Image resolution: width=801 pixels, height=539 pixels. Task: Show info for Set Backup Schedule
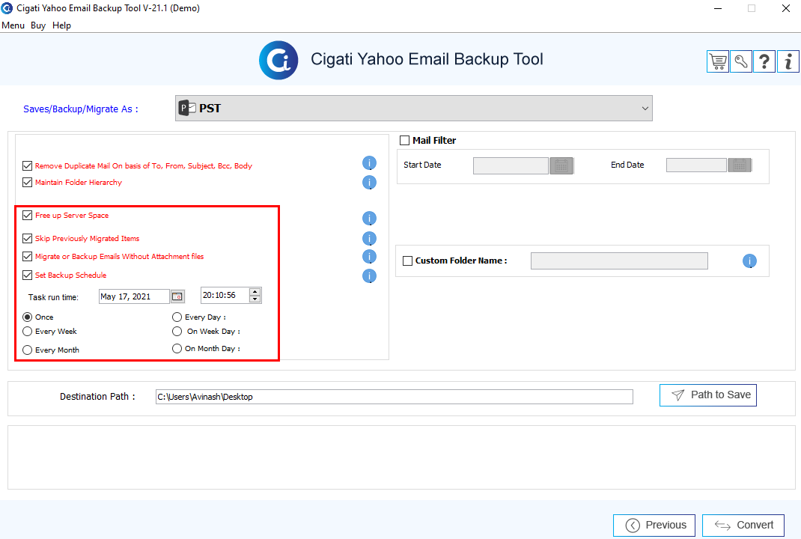tap(369, 276)
